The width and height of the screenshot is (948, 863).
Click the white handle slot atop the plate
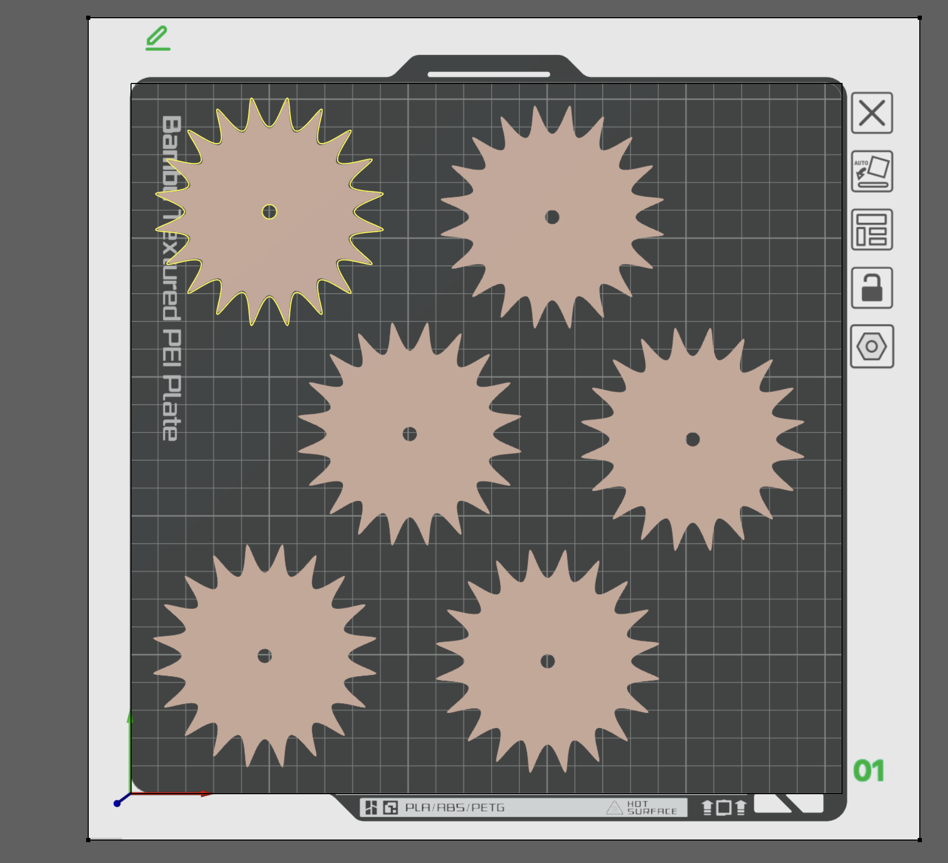point(489,75)
